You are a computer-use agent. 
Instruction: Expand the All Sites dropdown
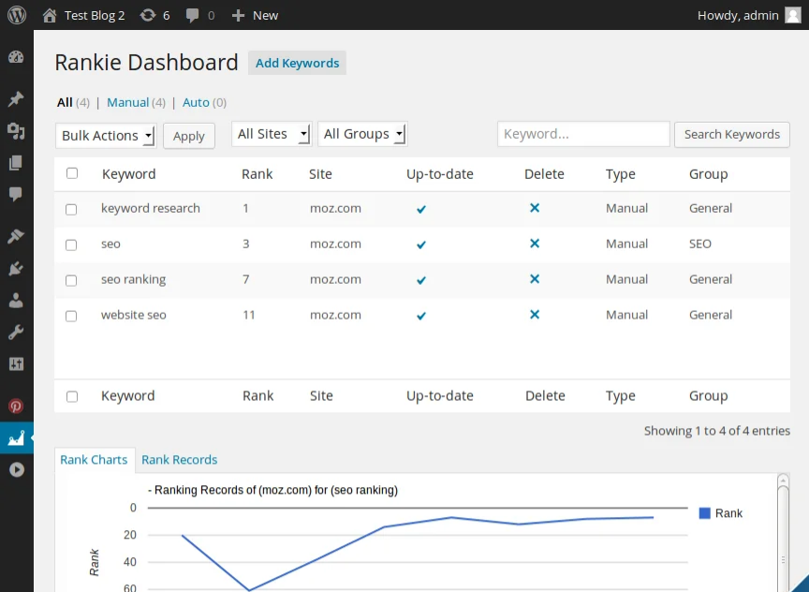[271, 134]
